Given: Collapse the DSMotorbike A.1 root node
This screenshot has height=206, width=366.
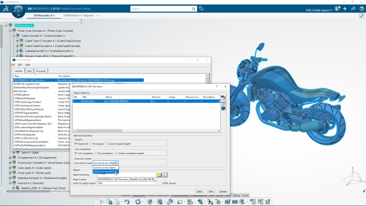Looking at the screenshot, I should click(6, 26).
